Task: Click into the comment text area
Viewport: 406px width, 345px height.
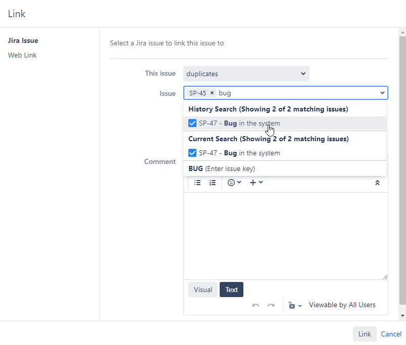Action: pos(286,236)
